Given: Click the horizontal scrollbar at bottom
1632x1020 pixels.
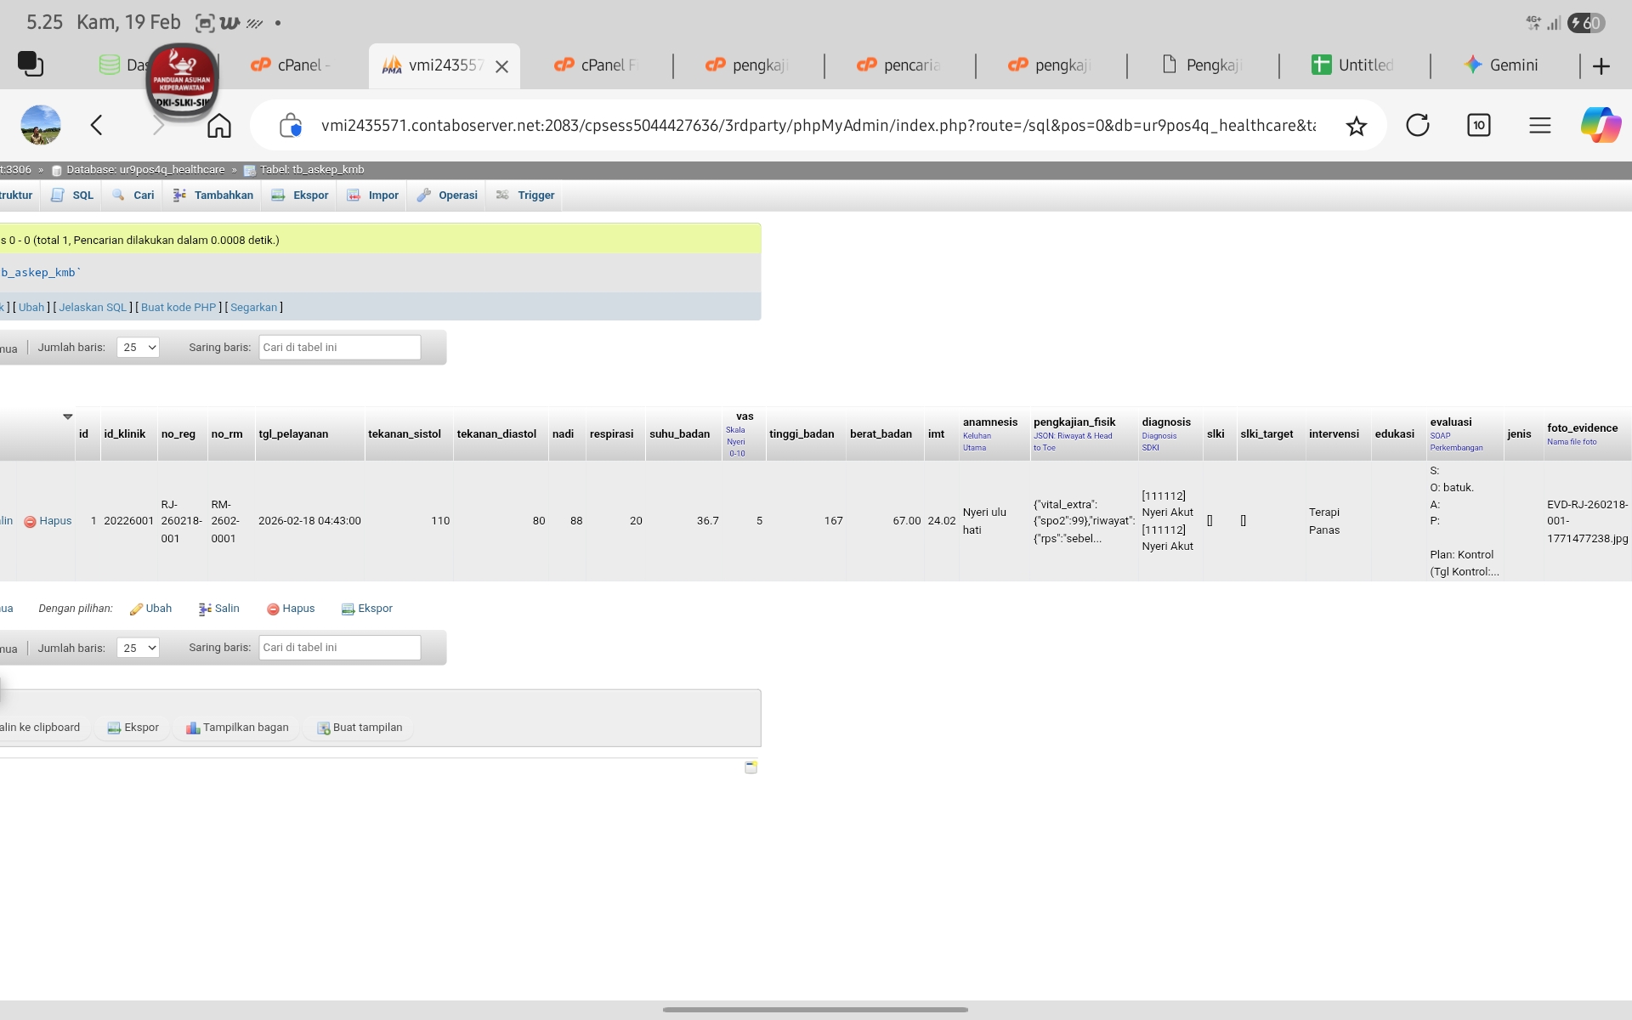Looking at the screenshot, I should point(814,1010).
